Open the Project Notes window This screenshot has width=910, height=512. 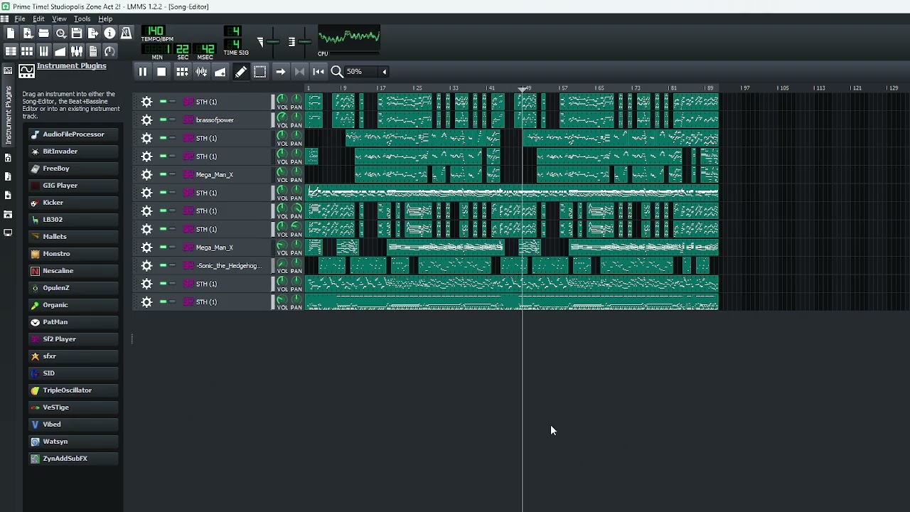point(93,51)
